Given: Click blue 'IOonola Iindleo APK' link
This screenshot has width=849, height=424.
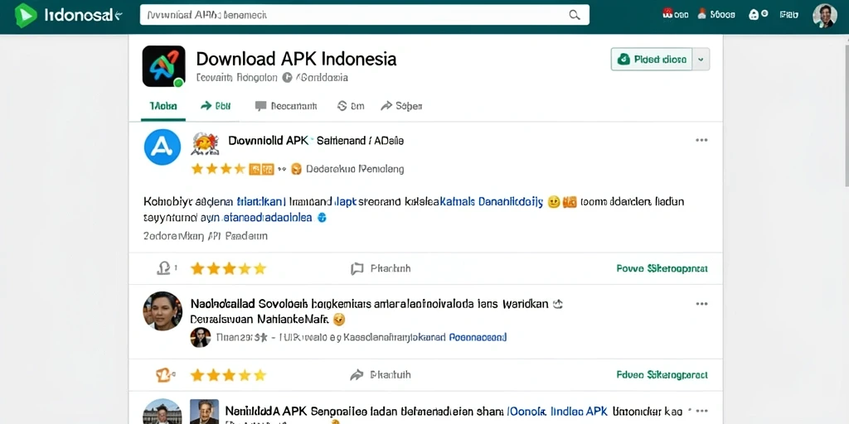Looking at the screenshot, I should (x=556, y=411).
